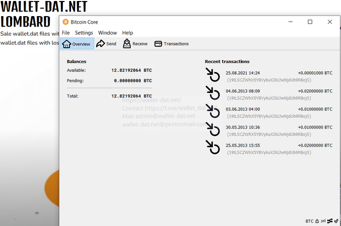This screenshot has height=226, width=341.
Task: Click the incoming icon for 25.05.2013 transaction
Action: pyautogui.click(x=213, y=147)
